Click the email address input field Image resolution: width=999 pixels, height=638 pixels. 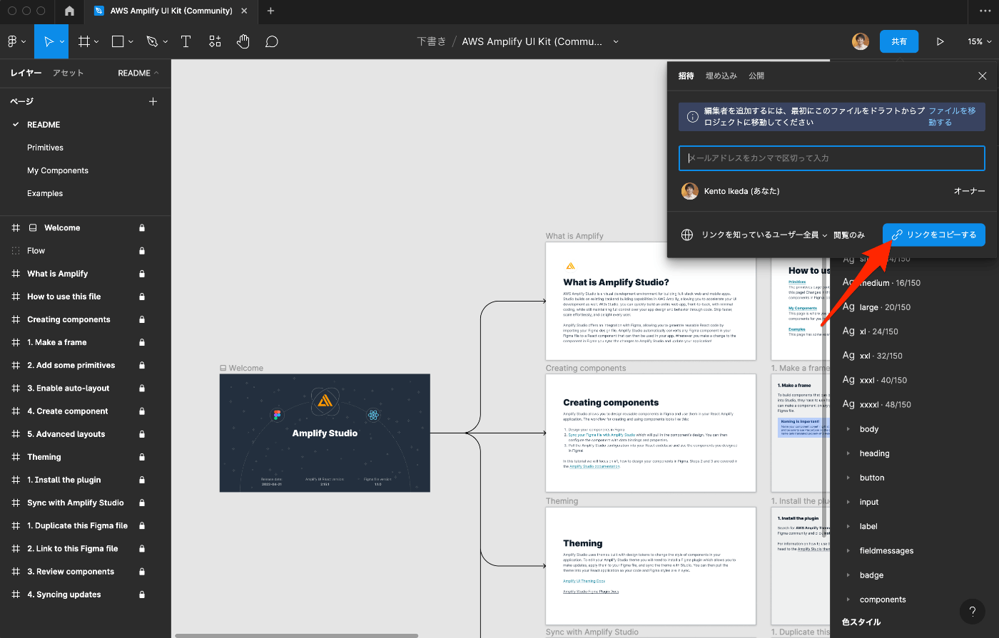pyautogui.click(x=831, y=158)
